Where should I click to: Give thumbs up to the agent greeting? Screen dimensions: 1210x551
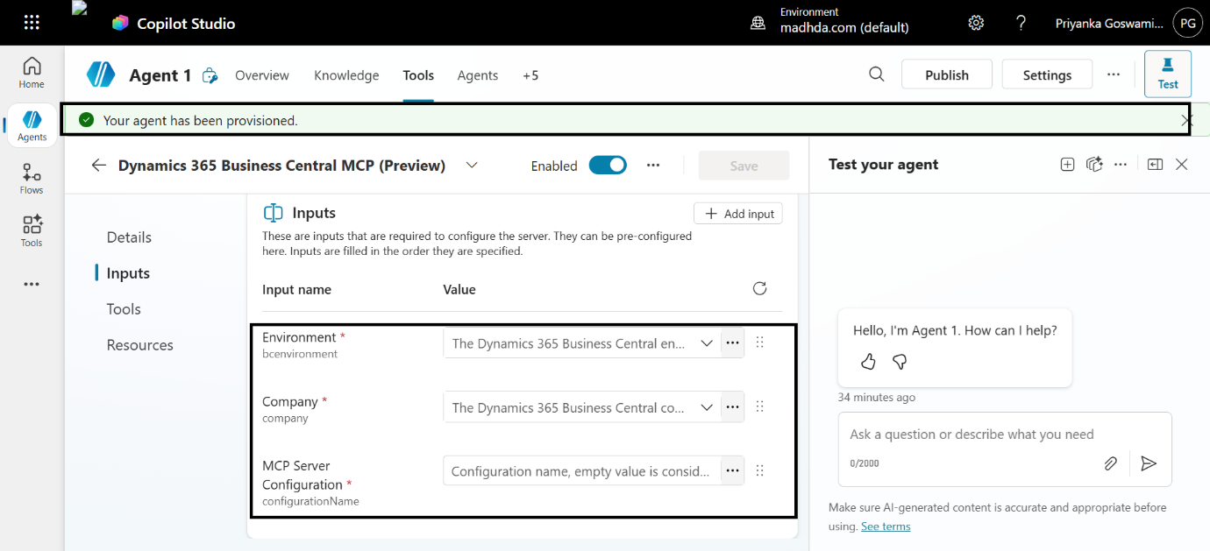[867, 361]
